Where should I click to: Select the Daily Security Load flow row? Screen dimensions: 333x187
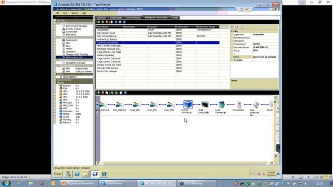point(157,33)
